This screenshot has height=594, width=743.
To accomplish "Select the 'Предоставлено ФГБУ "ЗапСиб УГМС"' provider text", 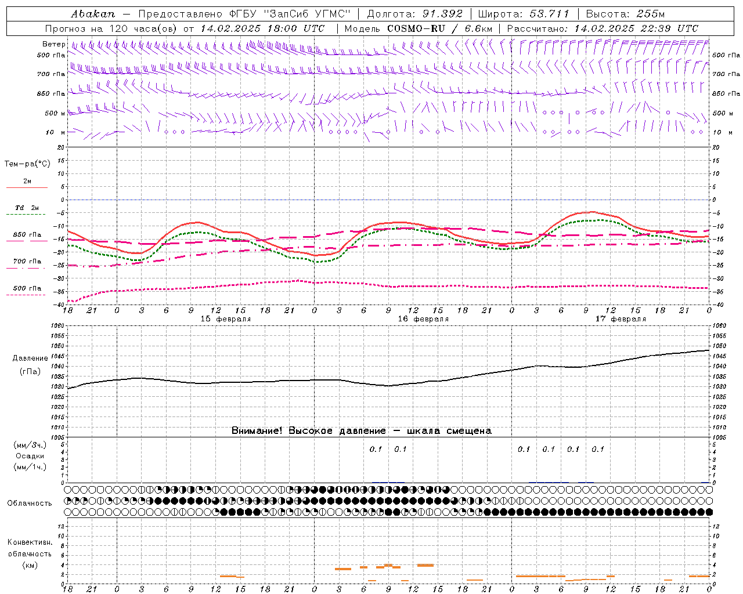I will click(x=244, y=14).
